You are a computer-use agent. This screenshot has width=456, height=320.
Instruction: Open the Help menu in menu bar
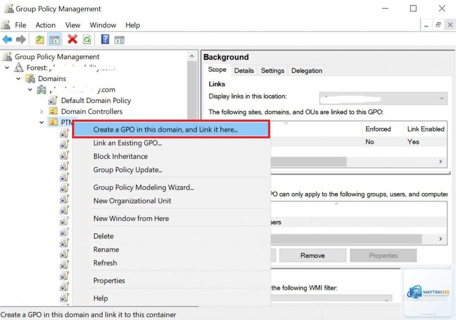click(x=133, y=25)
